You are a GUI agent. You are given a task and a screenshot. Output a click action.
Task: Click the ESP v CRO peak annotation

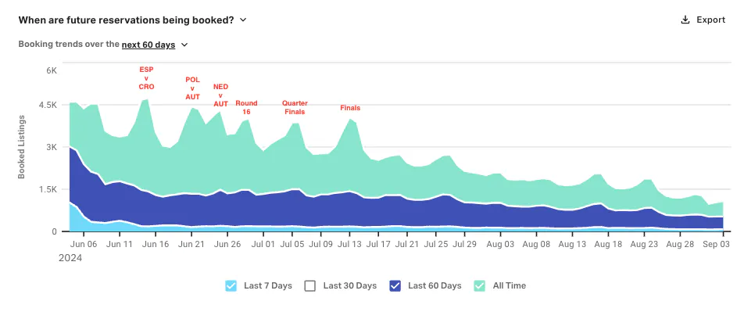[x=147, y=78]
